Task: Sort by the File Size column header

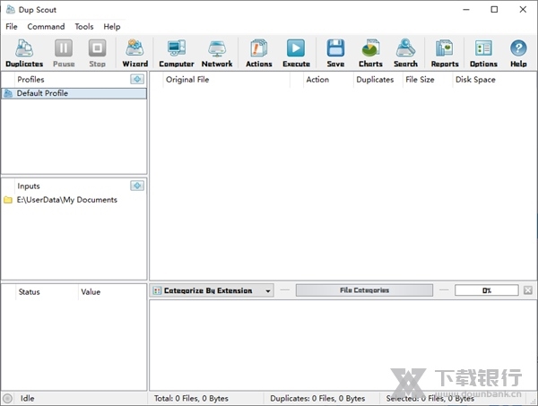Action: pyautogui.click(x=420, y=80)
